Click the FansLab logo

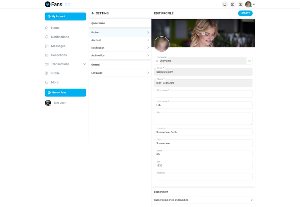[x=58, y=4]
